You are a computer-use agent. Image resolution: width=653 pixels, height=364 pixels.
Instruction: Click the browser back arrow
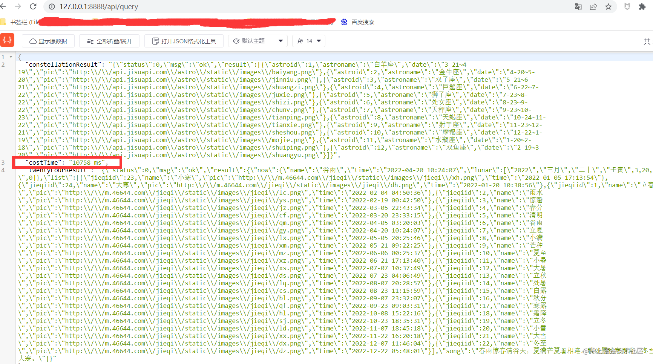click(3, 6)
